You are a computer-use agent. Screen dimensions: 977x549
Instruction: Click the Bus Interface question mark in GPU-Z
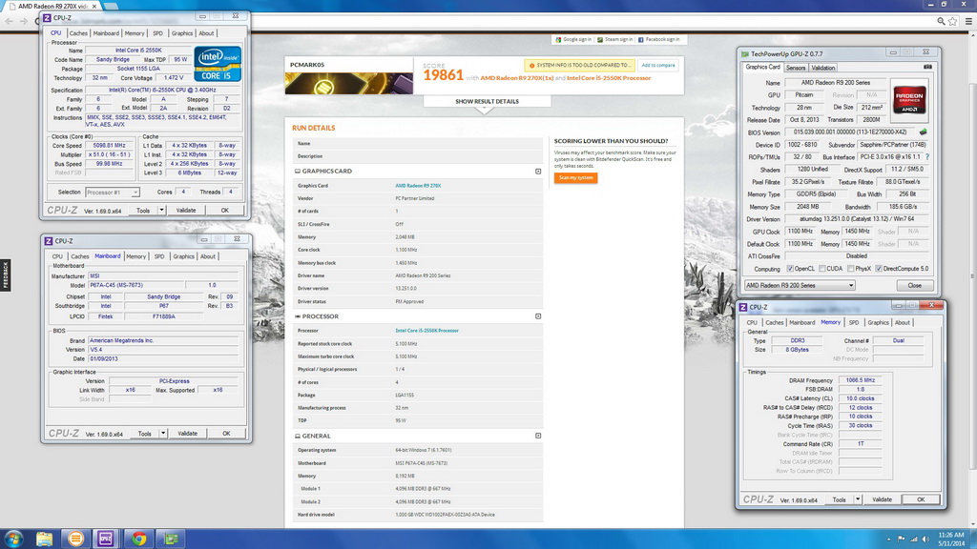pos(927,157)
